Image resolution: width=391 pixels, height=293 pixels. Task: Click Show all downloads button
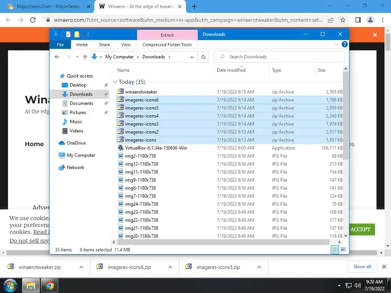pos(362,267)
